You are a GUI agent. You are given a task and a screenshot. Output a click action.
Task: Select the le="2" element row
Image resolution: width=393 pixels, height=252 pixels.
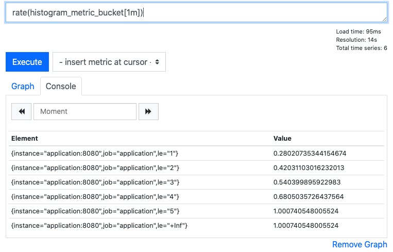(x=197, y=168)
